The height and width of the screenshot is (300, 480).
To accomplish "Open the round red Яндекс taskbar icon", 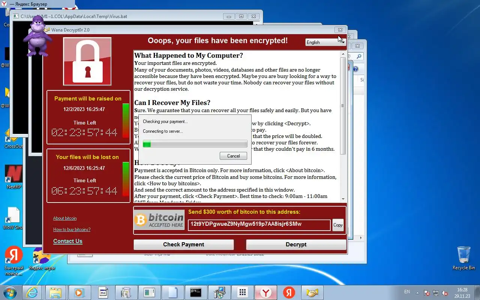I will coord(289,292).
